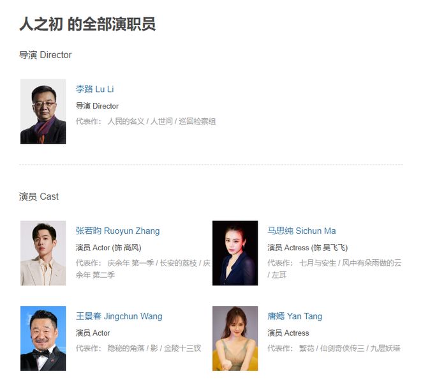Select the photo thumbnail beside Jingchun Wang
421x380 pixels.
pyautogui.click(x=43, y=338)
